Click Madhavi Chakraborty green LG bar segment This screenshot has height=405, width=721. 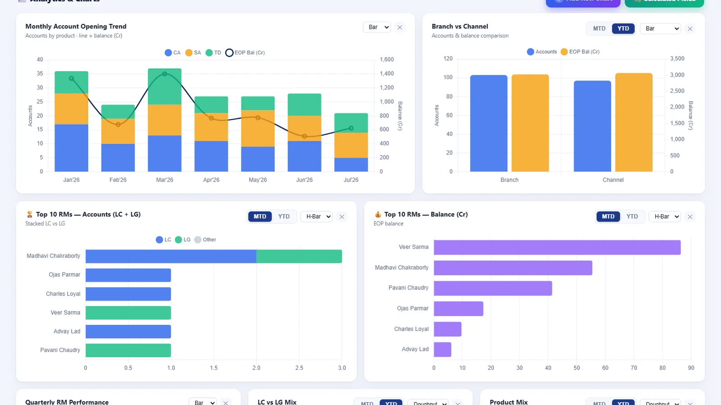(x=299, y=256)
